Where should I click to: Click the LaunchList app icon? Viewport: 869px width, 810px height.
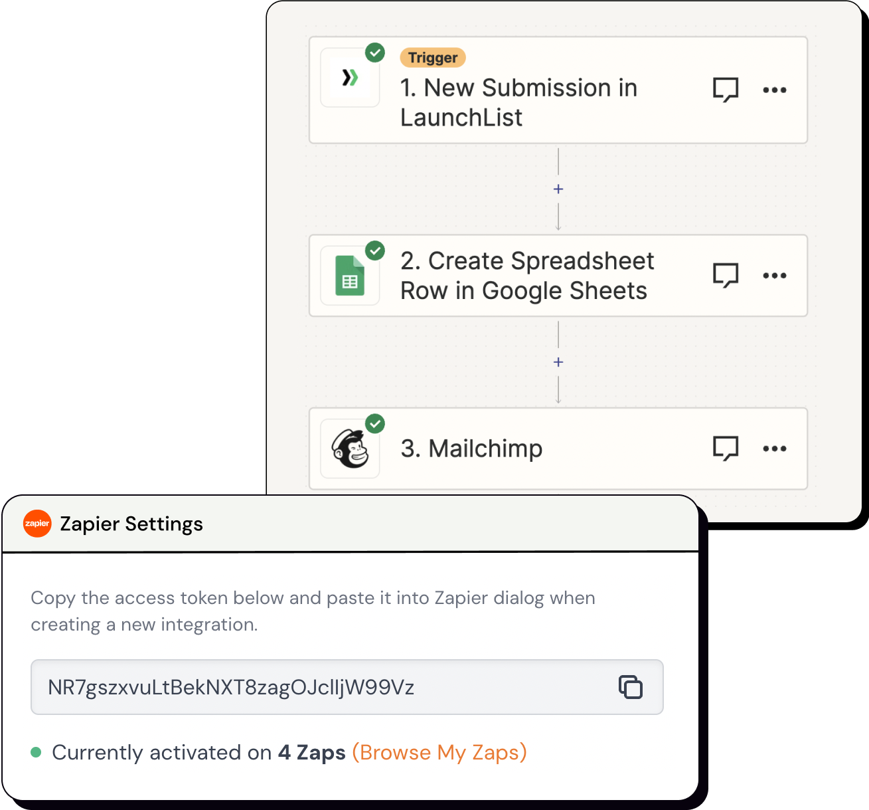(x=350, y=78)
